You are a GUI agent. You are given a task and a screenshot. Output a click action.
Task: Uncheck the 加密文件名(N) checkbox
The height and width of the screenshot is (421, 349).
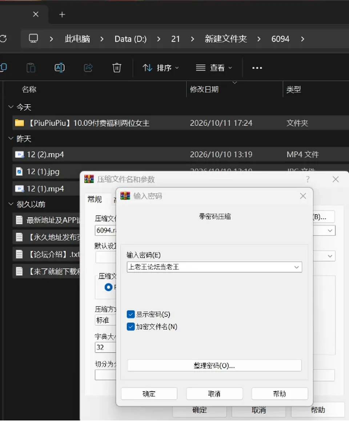(x=131, y=326)
